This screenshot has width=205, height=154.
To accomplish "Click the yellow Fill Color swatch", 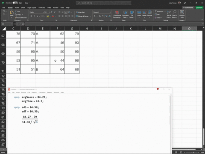I will coord(48,16).
